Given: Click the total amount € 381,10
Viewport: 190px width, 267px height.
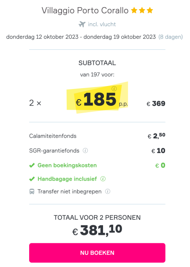Looking at the screenshot, I should coord(97,230).
